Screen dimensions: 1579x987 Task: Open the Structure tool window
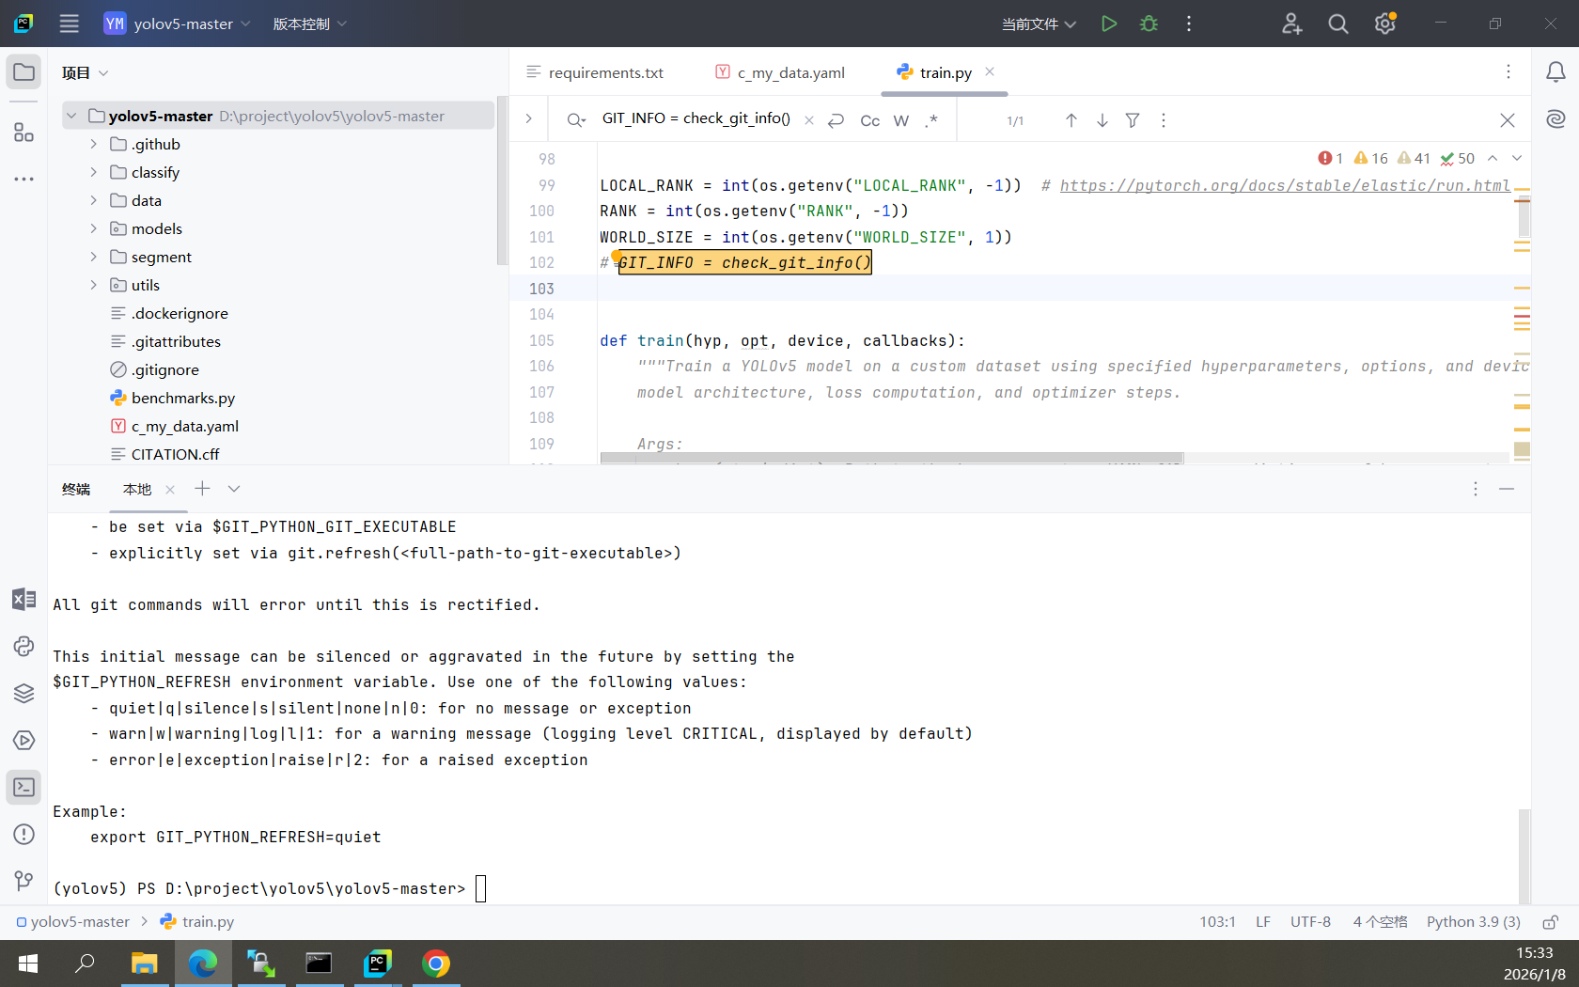(24, 133)
